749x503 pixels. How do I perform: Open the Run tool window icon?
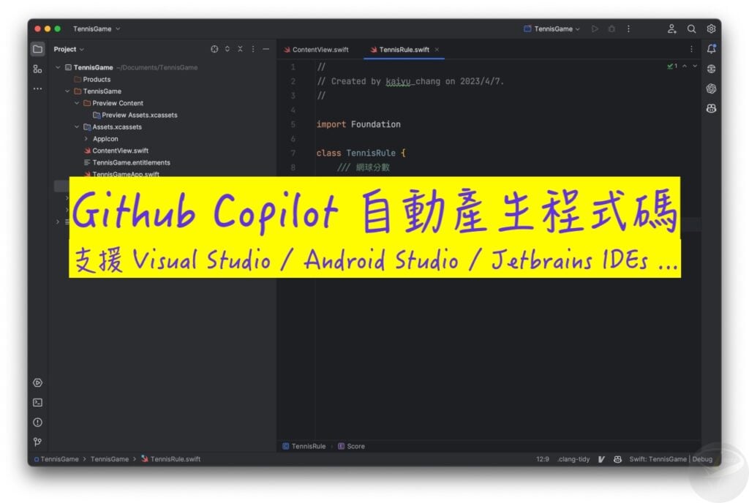click(37, 382)
